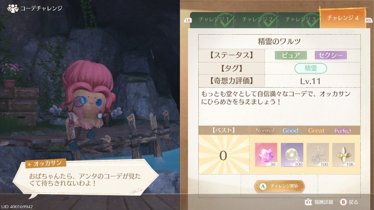Click the RB shoulder button icon

coord(369,20)
